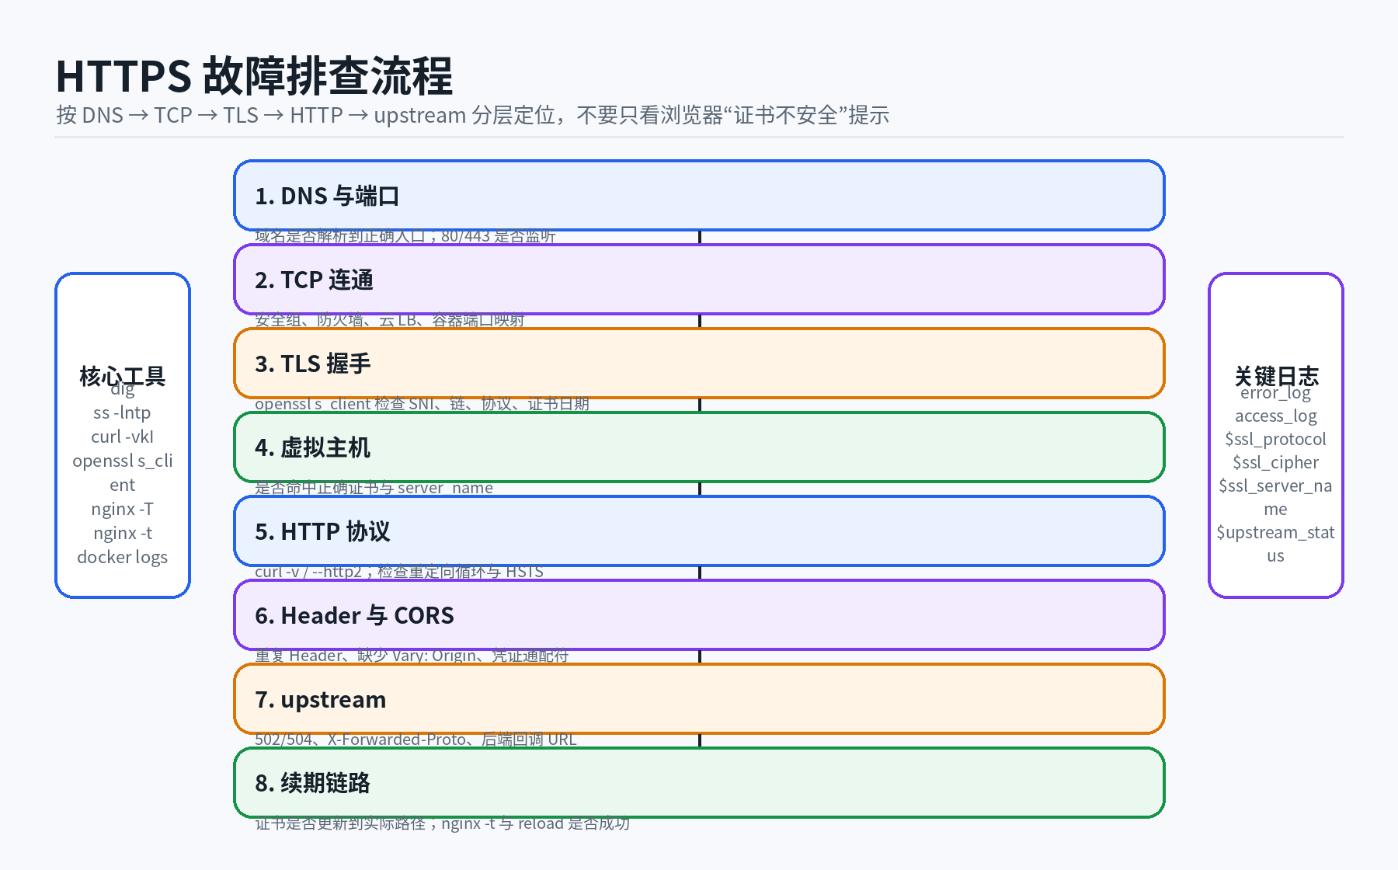Select the '8. 续期链路' step box
Viewport: 1398px width, 870px height.
pyautogui.click(x=699, y=783)
